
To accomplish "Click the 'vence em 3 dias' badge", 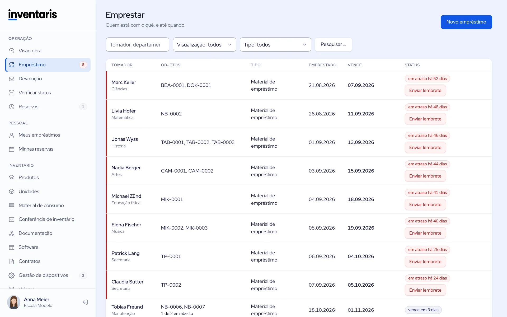I will (423, 310).
